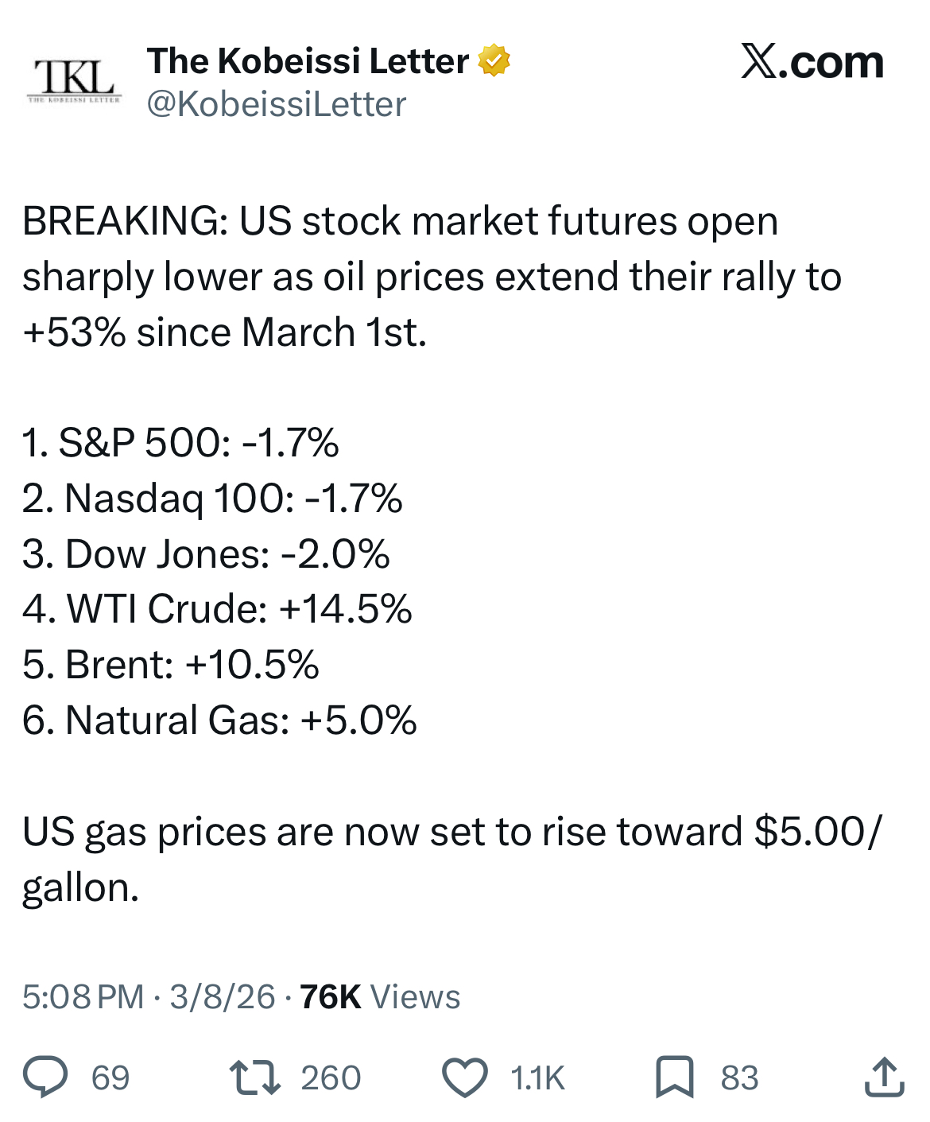Open the share icon menu
Viewport: 930px width, 1122px height.
tap(883, 1077)
